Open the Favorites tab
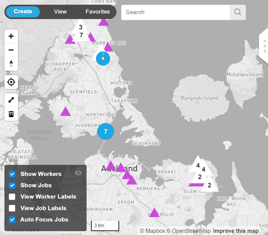The width and height of the screenshot is (268, 235). pos(98,12)
